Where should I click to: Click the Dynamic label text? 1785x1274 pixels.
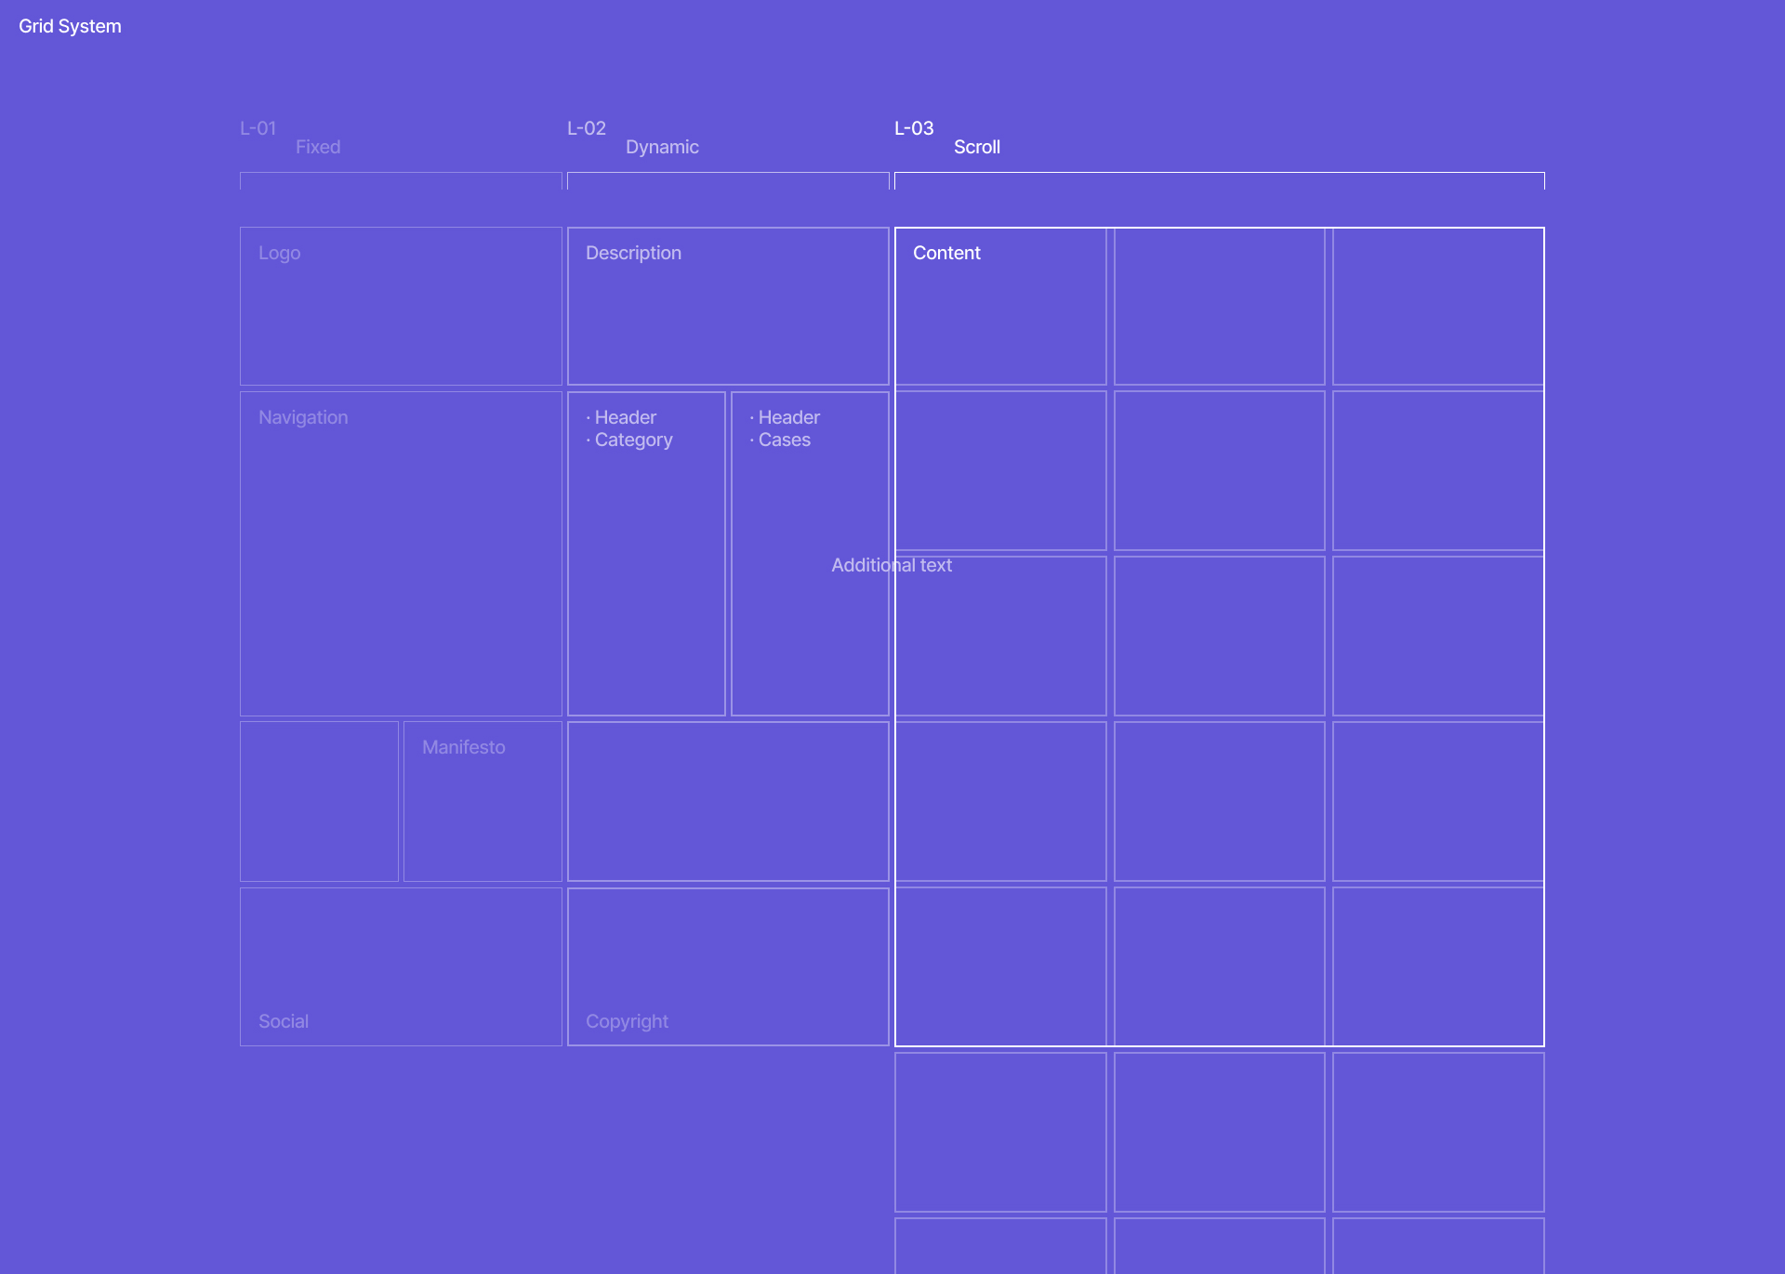point(662,147)
